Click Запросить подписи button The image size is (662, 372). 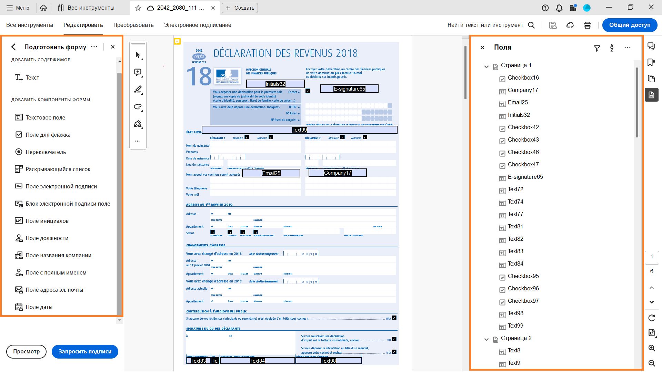(85, 352)
